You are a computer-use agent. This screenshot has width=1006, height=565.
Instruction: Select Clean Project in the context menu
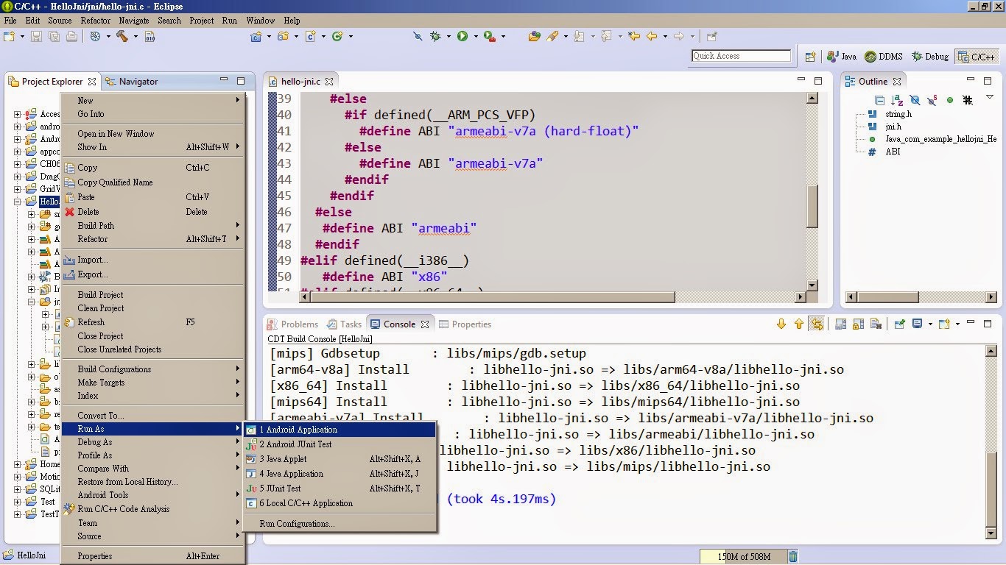(x=152, y=308)
